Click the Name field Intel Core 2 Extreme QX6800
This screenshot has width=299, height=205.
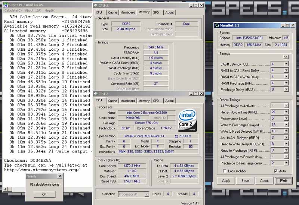click(x=147, y=113)
